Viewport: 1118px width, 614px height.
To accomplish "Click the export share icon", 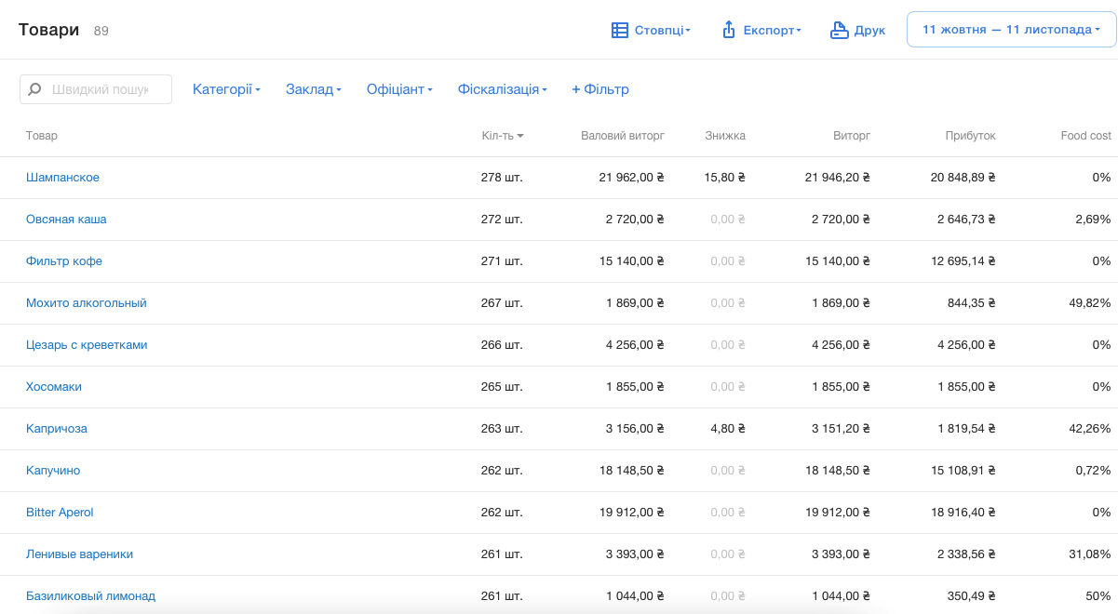I will point(729,30).
